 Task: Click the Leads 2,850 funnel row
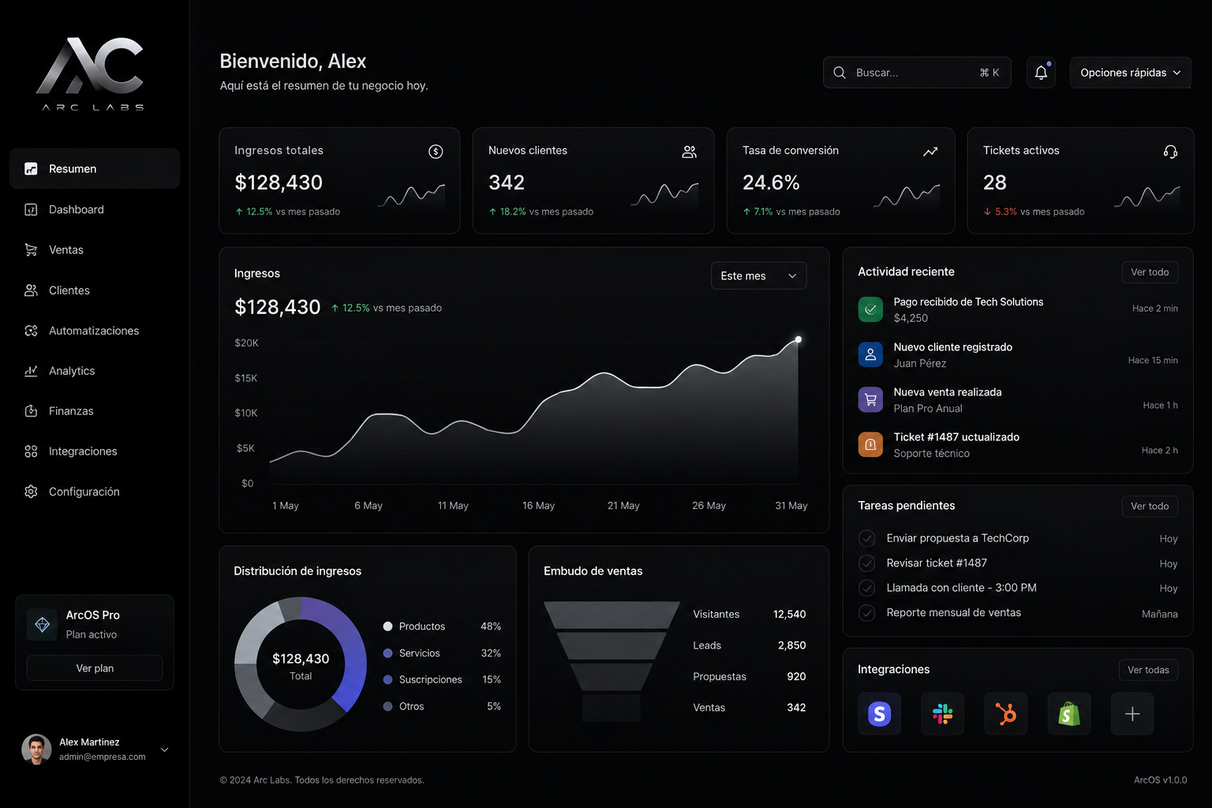click(x=749, y=645)
